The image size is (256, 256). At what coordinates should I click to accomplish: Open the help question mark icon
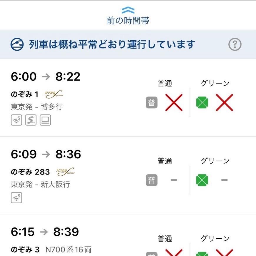(235, 44)
